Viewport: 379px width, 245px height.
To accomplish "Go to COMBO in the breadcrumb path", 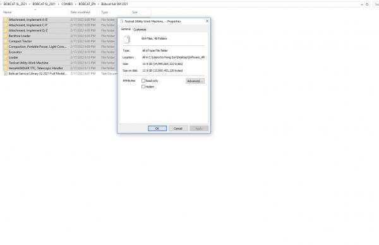I will 67,4.
